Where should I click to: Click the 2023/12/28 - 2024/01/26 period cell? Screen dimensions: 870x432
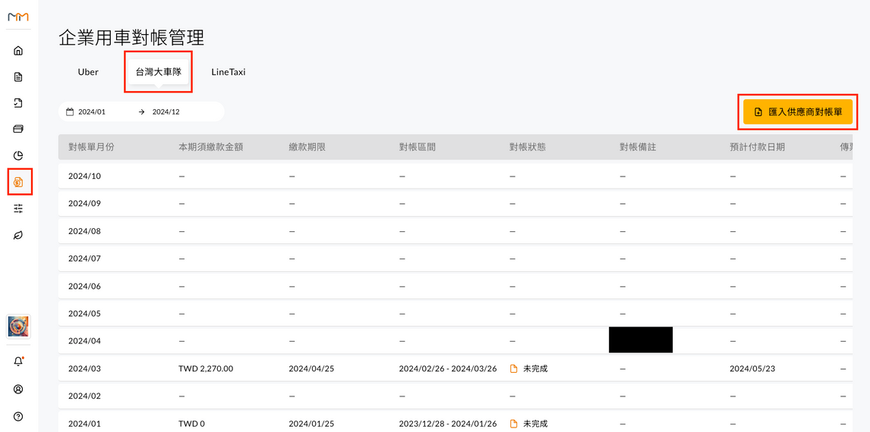pyautogui.click(x=448, y=424)
